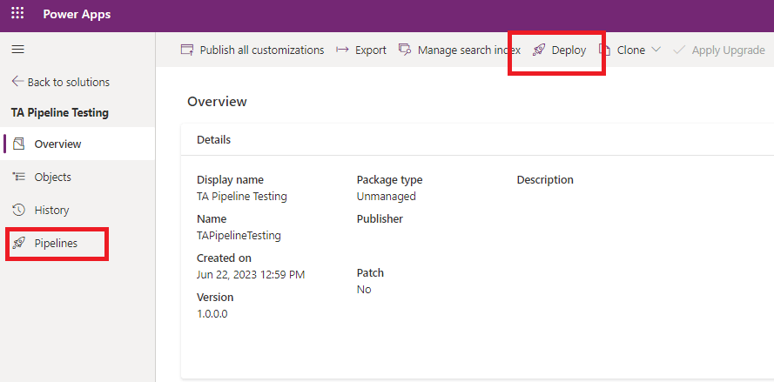Image resolution: width=774 pixels, height=382 pixels.
Task: Click the Clone command label
Action: [630, 50]
